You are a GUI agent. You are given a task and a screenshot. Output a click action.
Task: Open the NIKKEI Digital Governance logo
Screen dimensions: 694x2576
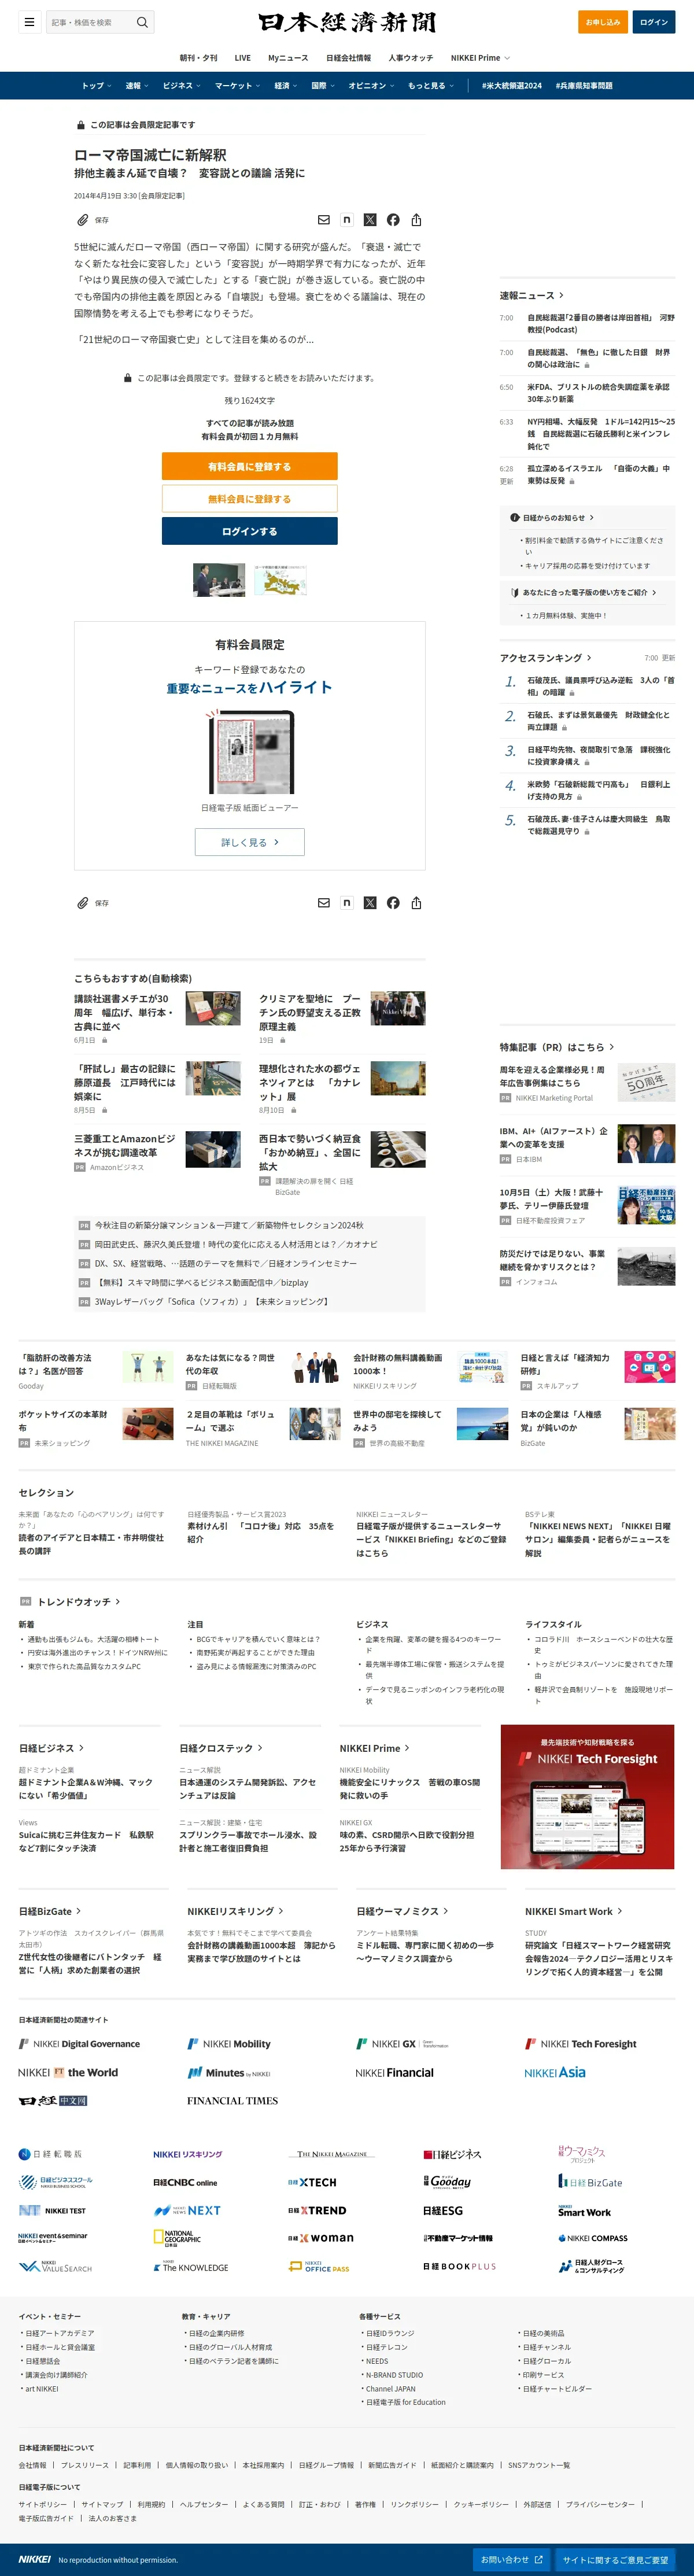79,2044
